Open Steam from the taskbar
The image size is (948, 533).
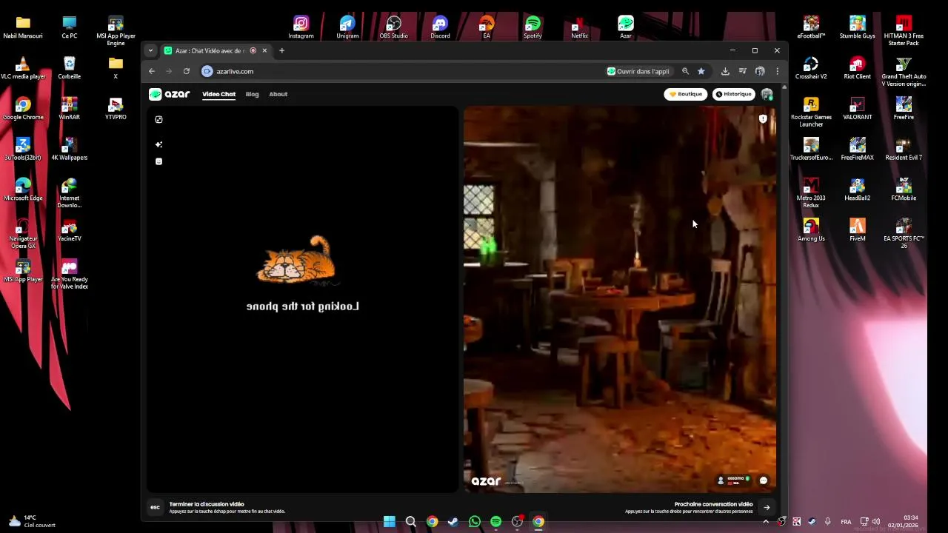(453, 522)
